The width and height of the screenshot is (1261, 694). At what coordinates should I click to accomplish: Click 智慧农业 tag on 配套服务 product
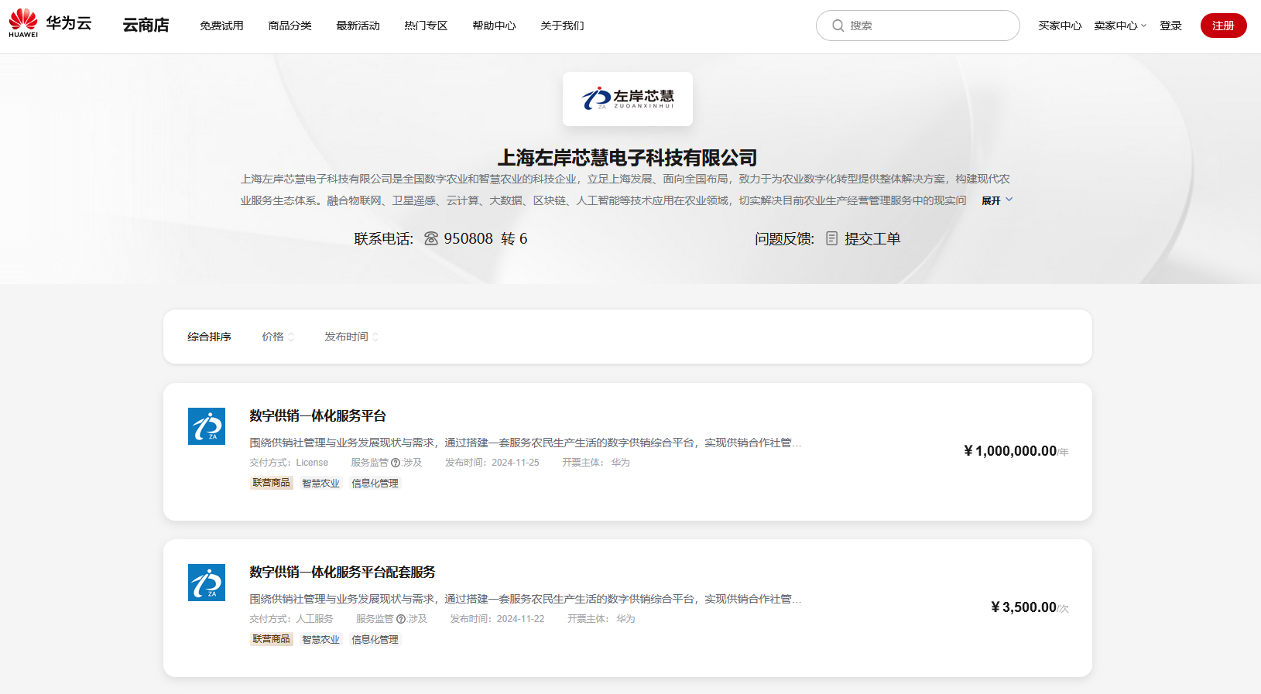coord(320,639)
